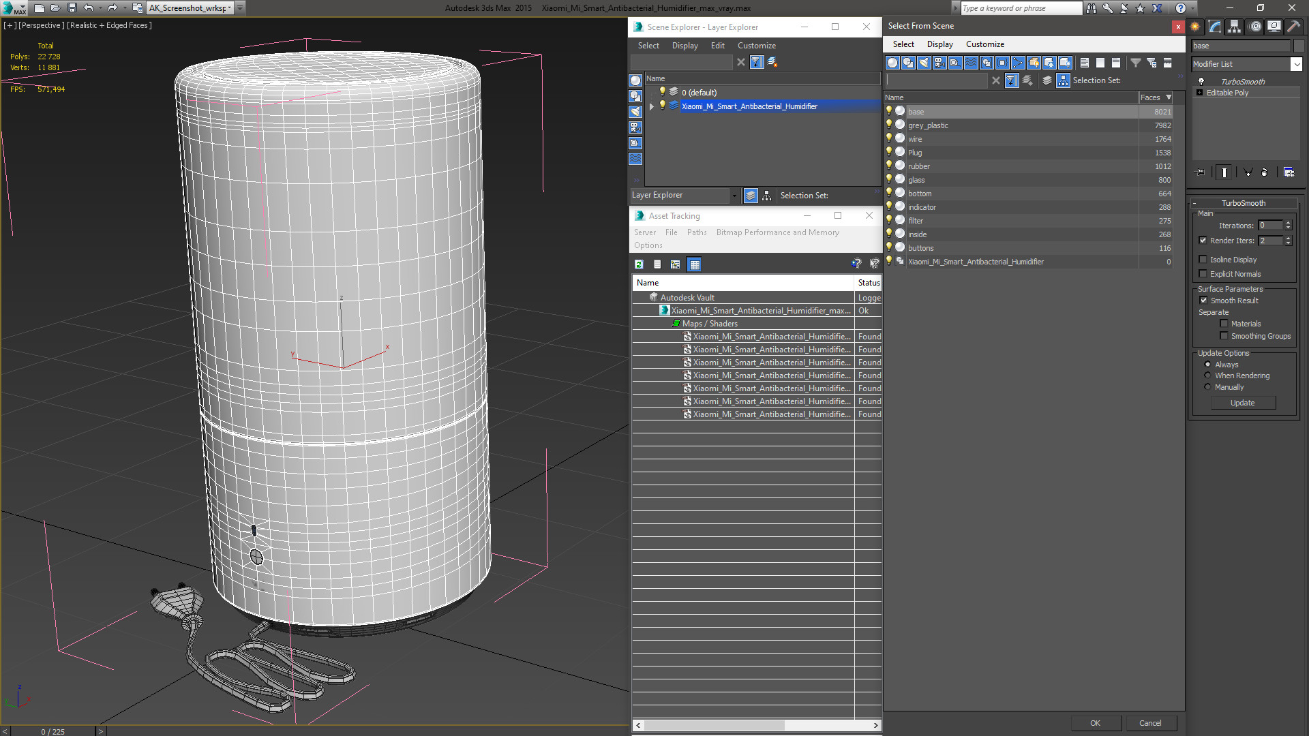Toggle Display Helpers filter in Select From Scene

coord(955,63)
